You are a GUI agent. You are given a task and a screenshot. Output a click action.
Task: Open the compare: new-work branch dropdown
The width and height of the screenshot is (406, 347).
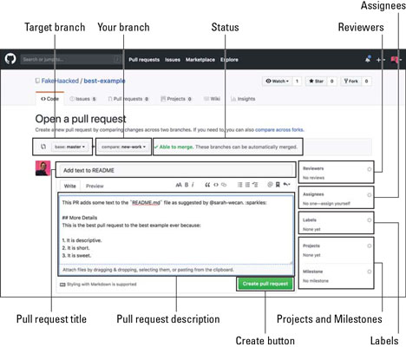pos(123,147)
